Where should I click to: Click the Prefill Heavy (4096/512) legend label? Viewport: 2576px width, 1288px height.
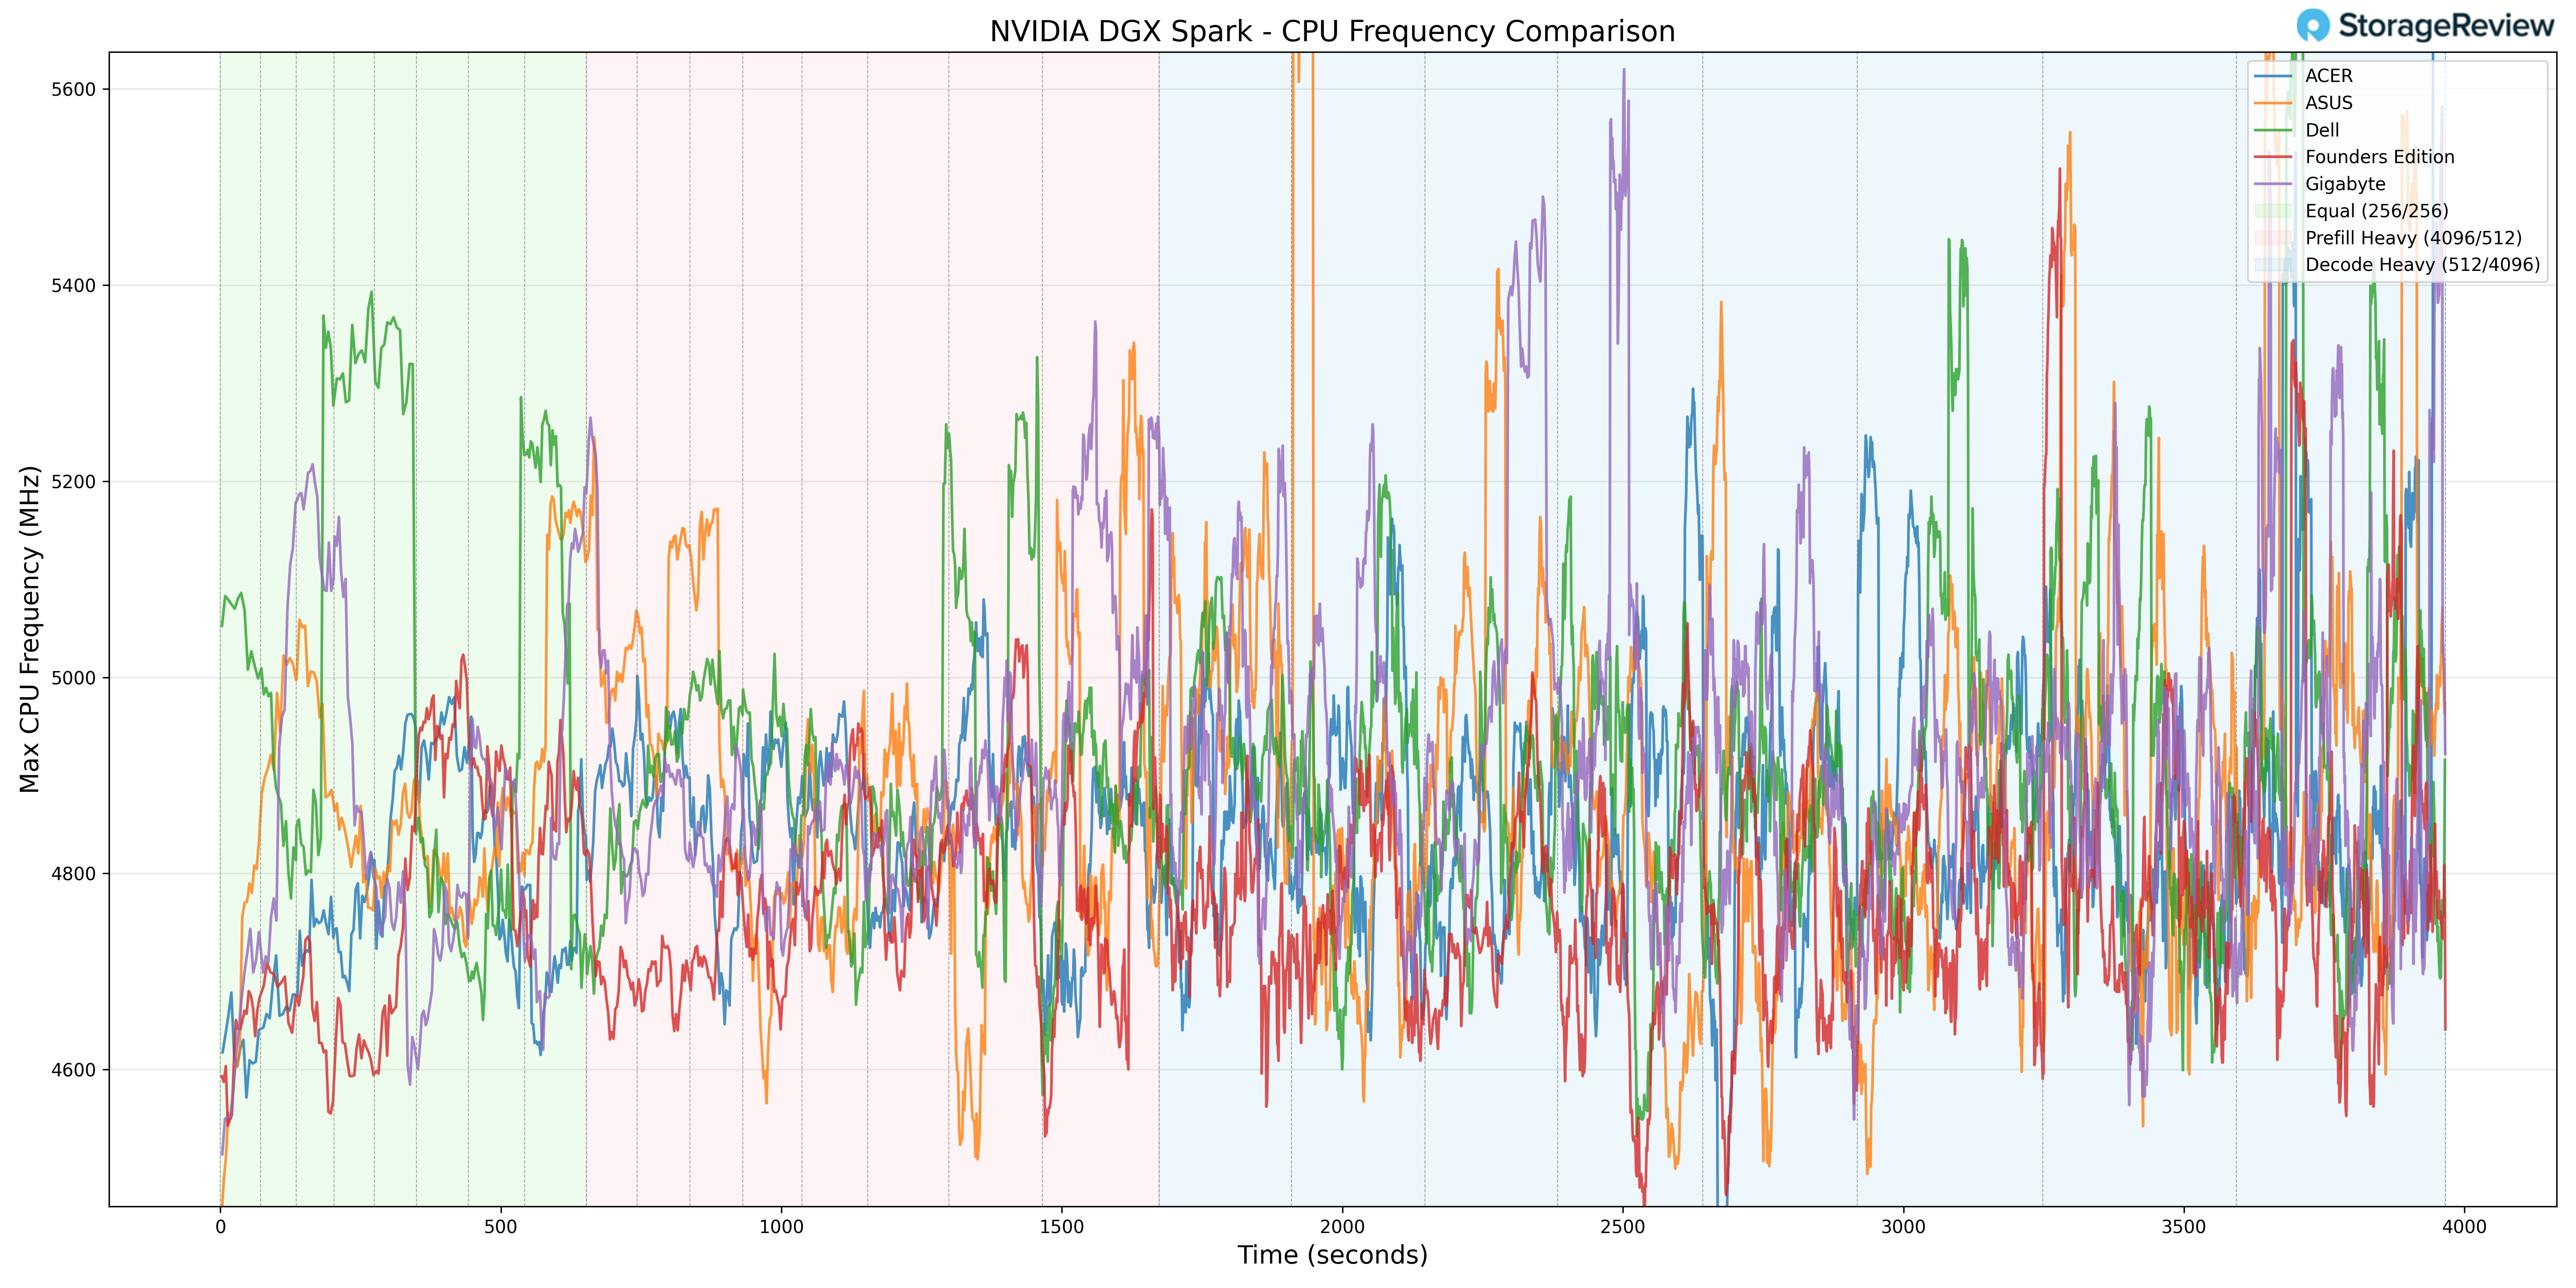[x=2413, y=238]
